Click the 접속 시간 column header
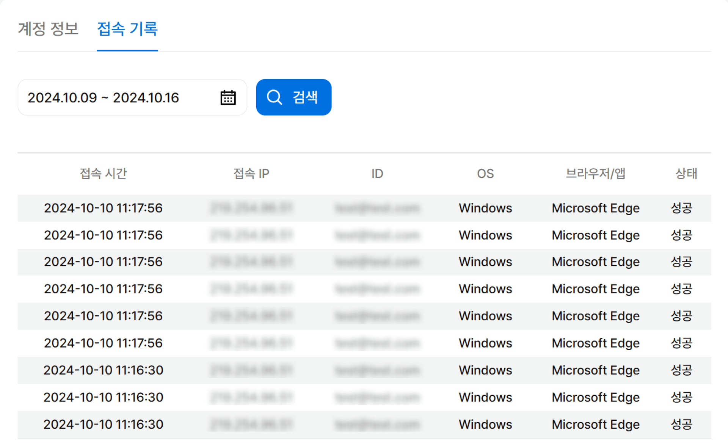Screen dimensions: 728x448 click(x=103, y=174)
